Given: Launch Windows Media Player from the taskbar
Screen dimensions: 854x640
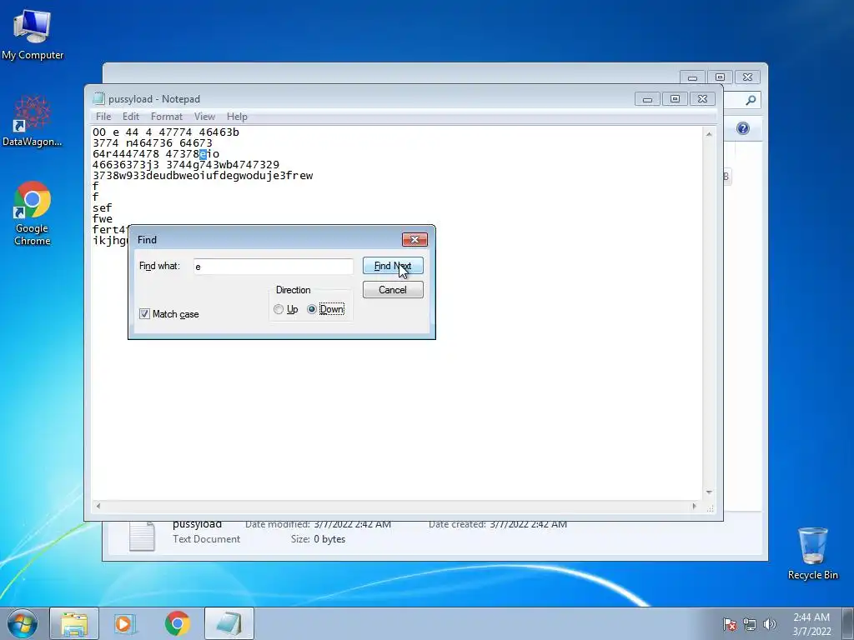Looking at the screenshot, I should (125, 623).
